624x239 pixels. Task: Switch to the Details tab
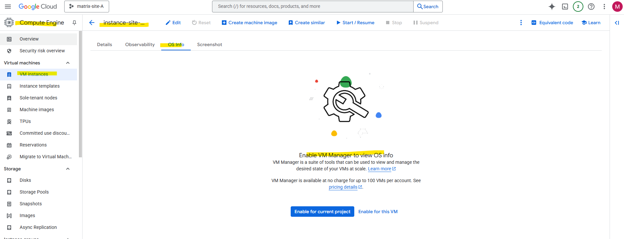click(105, 44)
